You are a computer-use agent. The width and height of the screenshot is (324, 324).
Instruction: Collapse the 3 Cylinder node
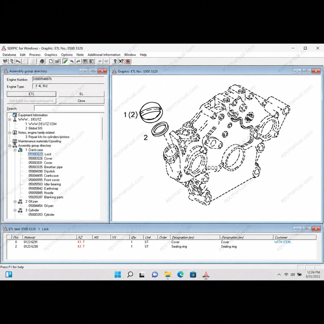tap(15, 210)
